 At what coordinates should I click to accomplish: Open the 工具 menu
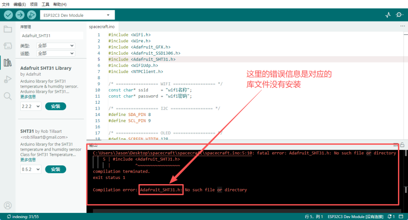coord(45,4)
